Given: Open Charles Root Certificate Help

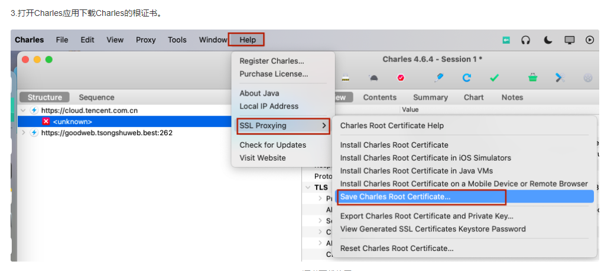Looking at the screenshot, I should (x=392, y=126).
